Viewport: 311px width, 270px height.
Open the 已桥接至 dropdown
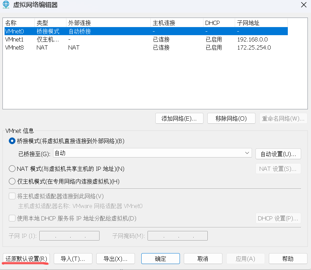click(152, 153)
